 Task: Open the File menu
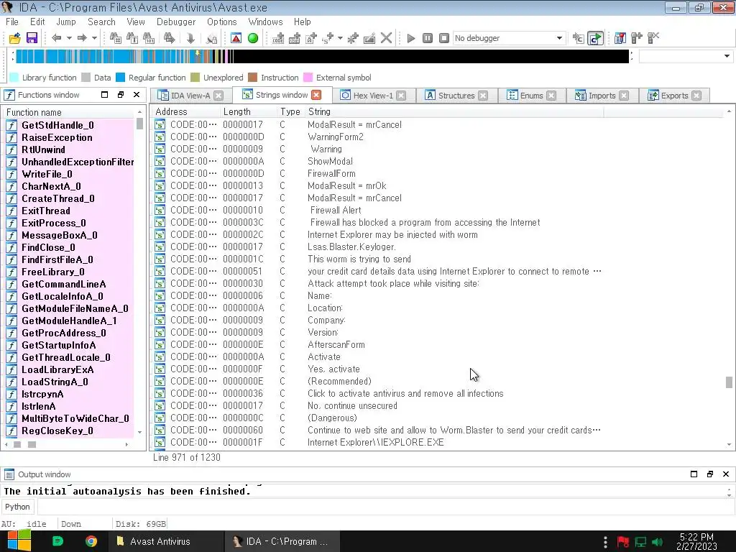click(x=12, y=22)
